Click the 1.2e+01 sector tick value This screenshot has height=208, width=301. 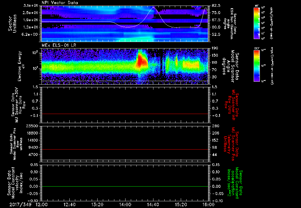coord(31,27)
